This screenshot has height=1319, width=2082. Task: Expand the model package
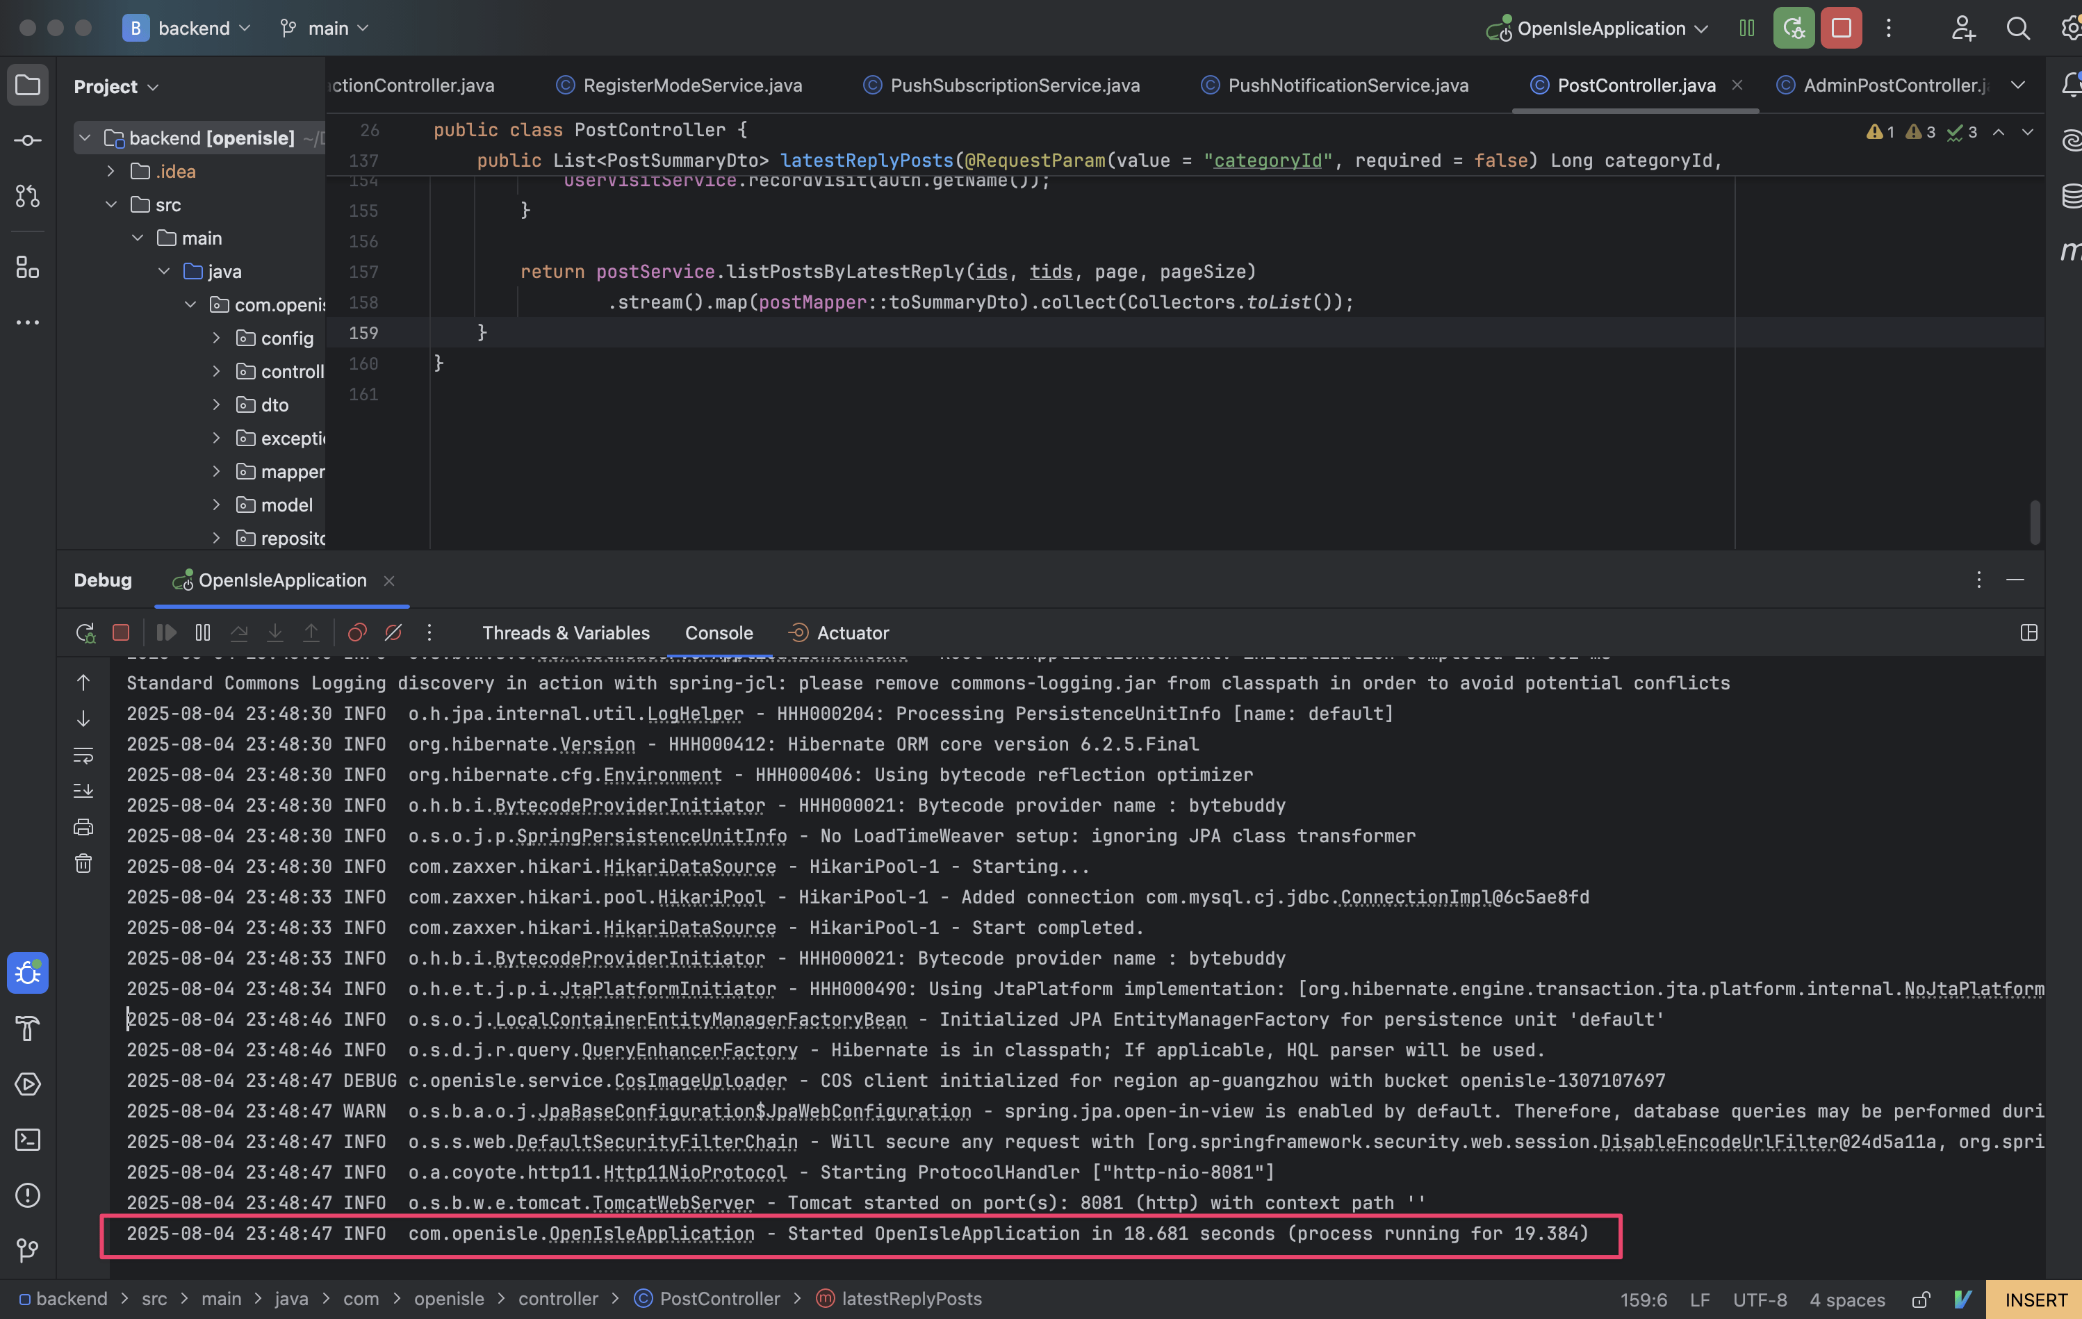[216, 505]
